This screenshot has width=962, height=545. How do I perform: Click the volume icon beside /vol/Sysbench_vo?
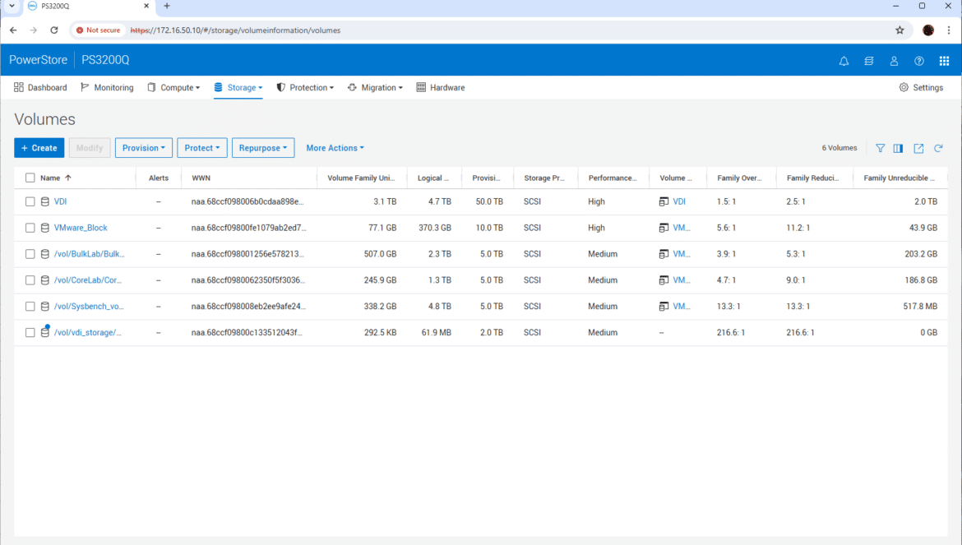click(44, 307)
